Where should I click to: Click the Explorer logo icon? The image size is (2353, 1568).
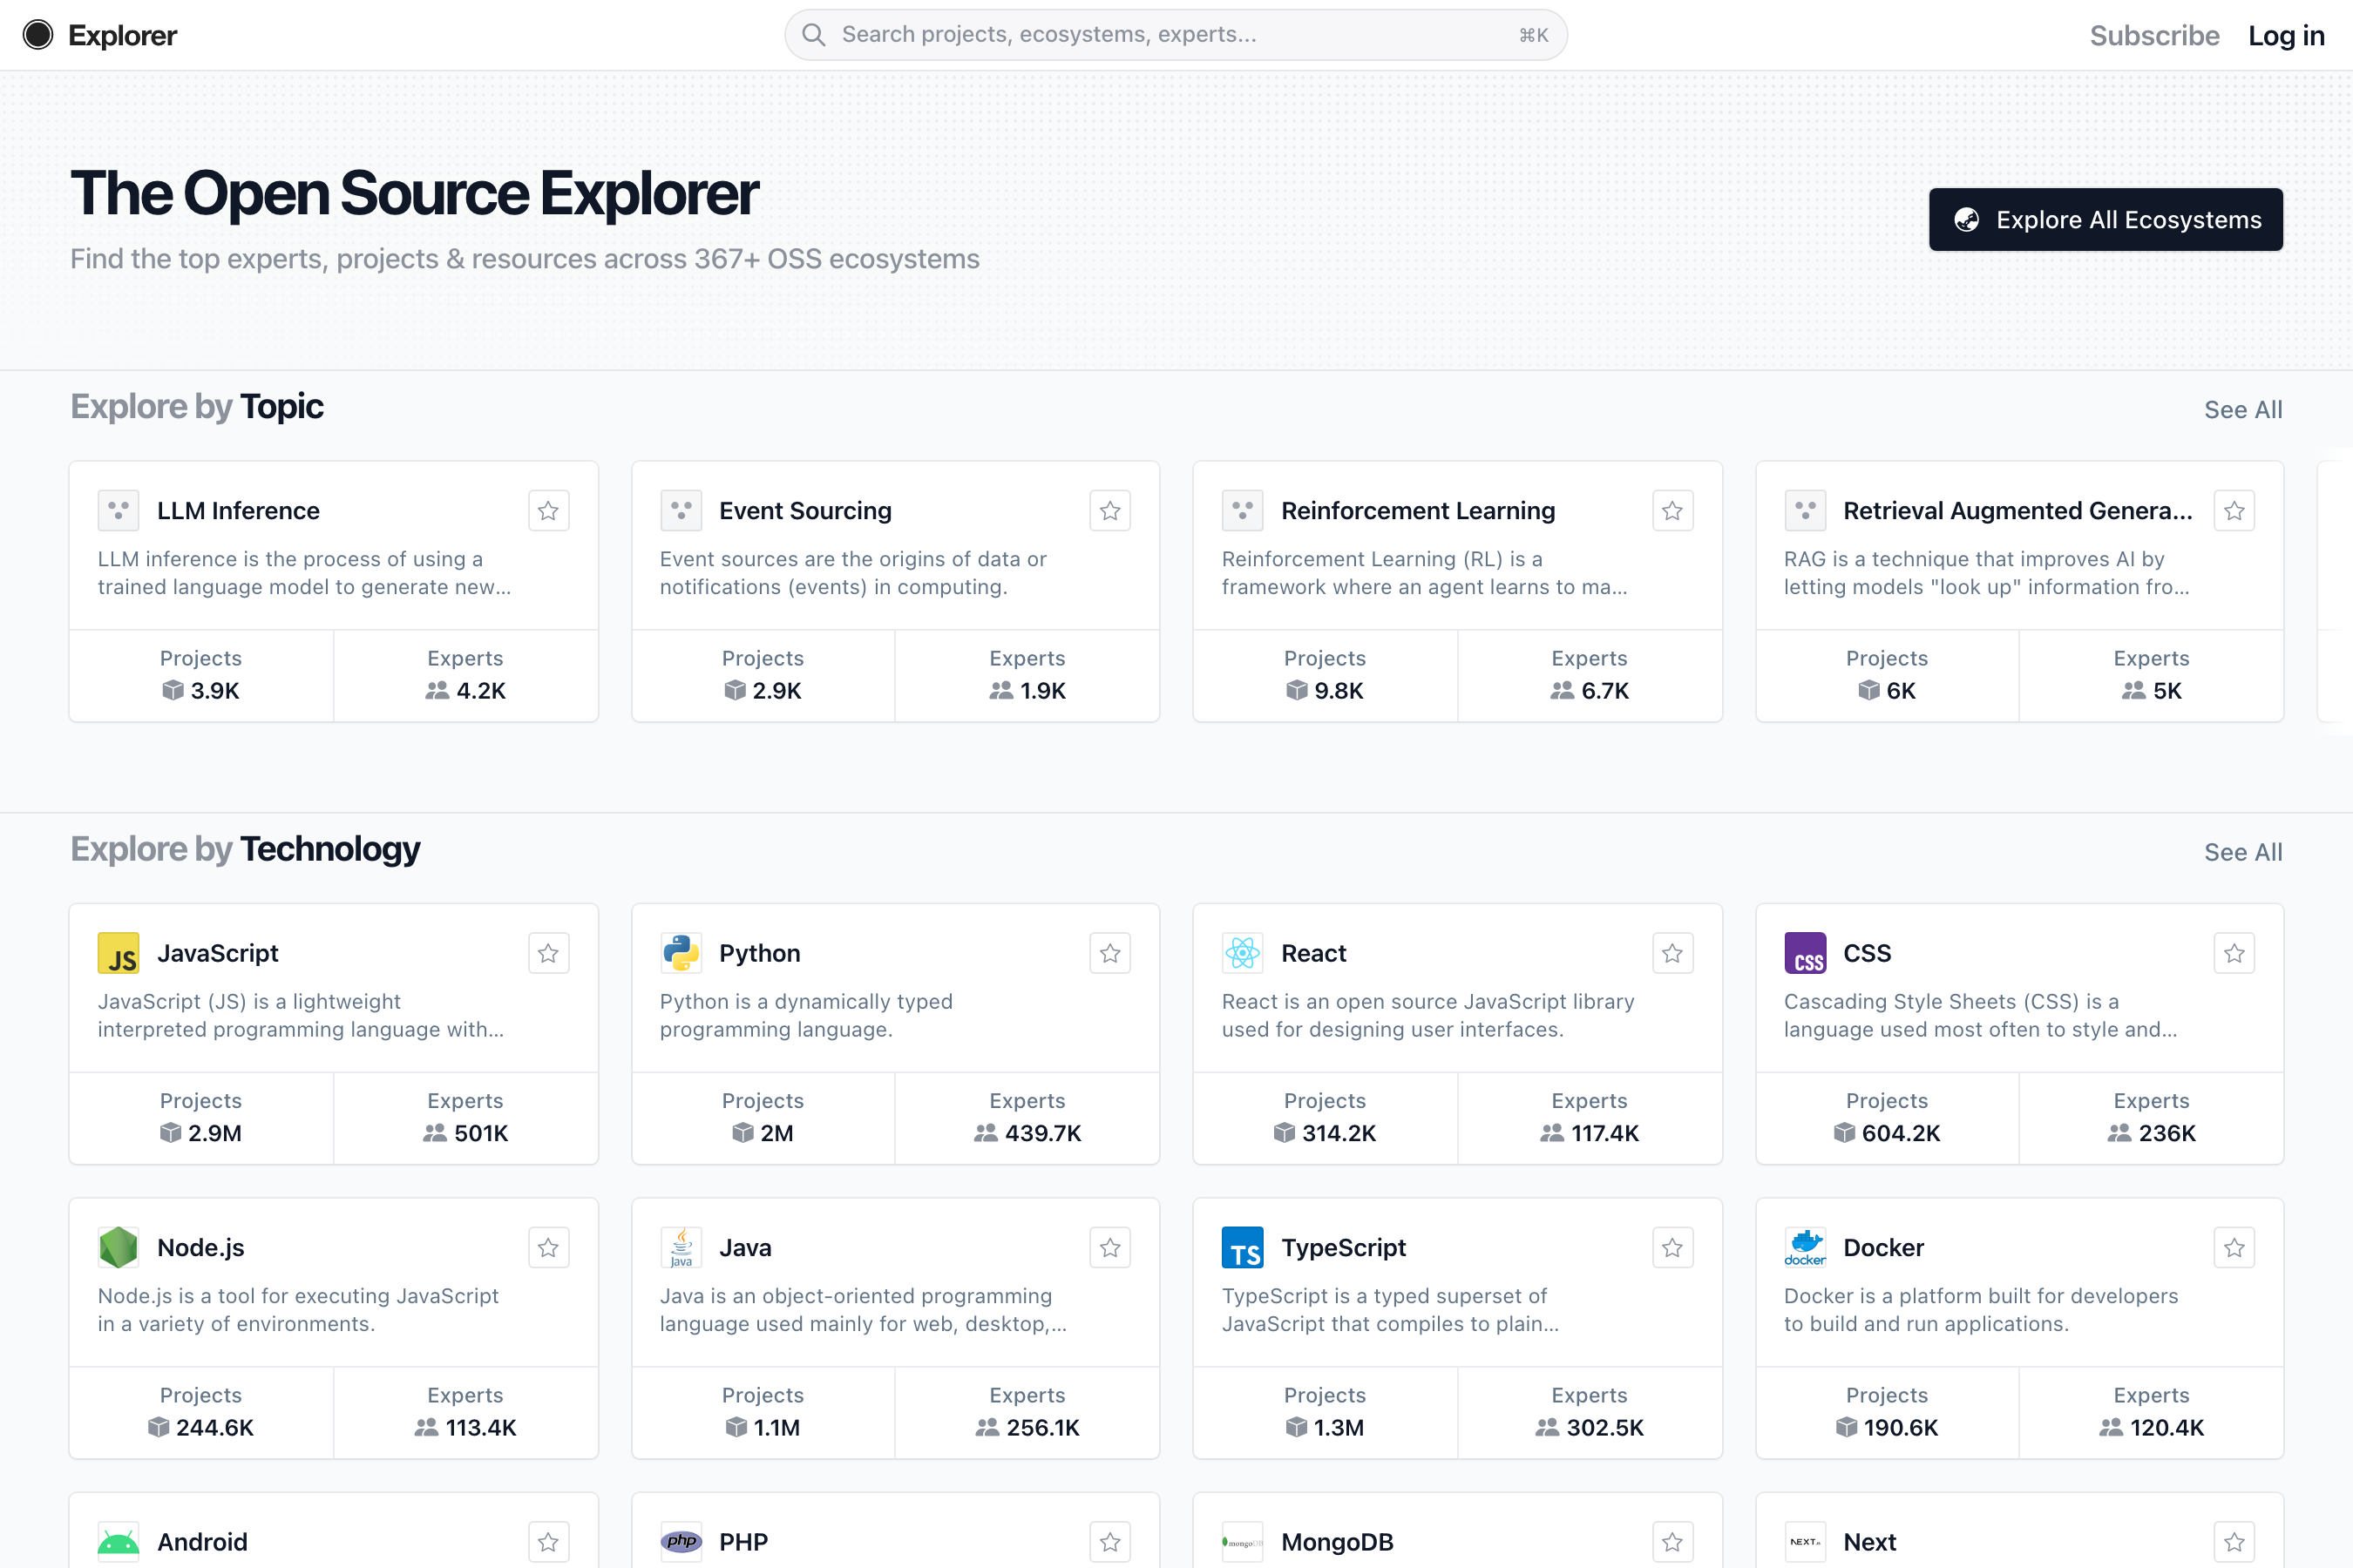pyautogui.click(x=38, y=35)
